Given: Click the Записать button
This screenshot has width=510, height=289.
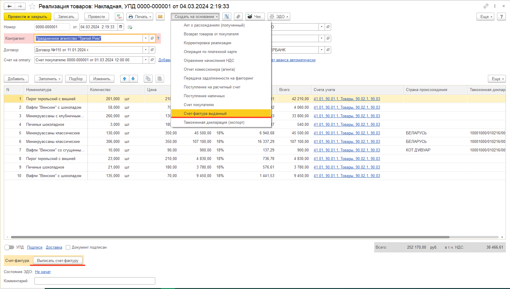Looking at the screenshot, I should click(x=66, y=16).
